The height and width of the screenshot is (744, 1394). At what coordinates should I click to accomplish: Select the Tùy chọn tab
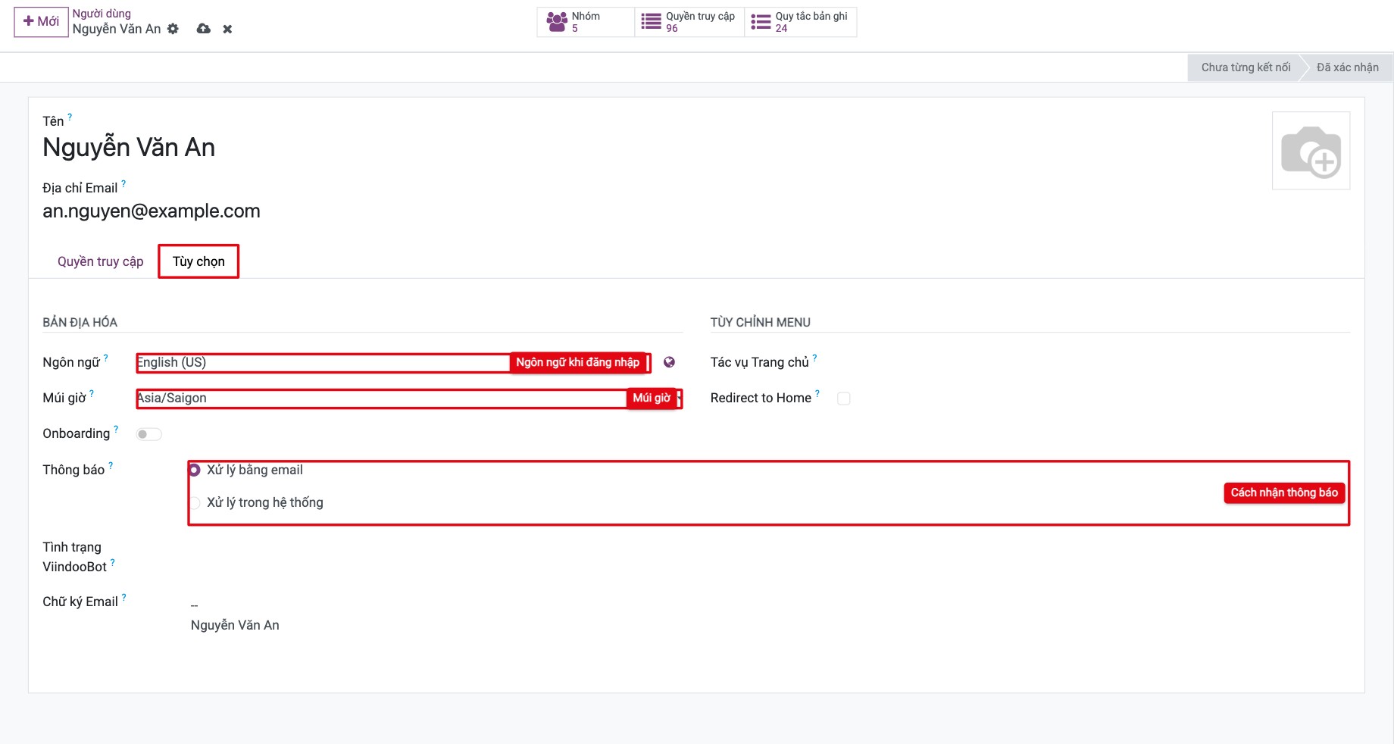coord(198,261)
